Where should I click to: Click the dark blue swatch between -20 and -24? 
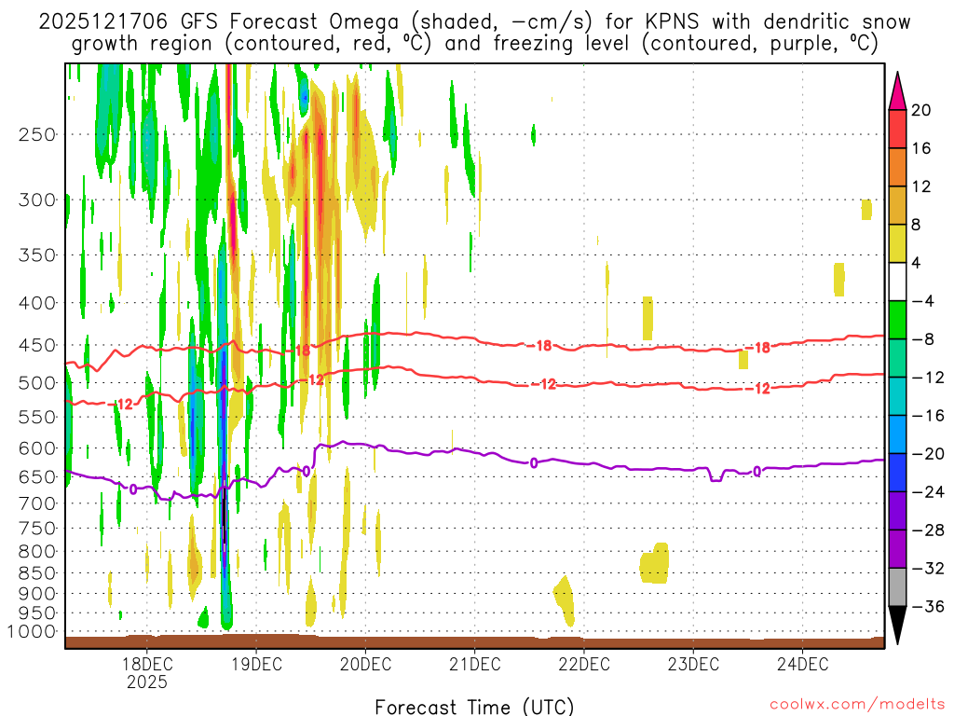coord(897,473)
